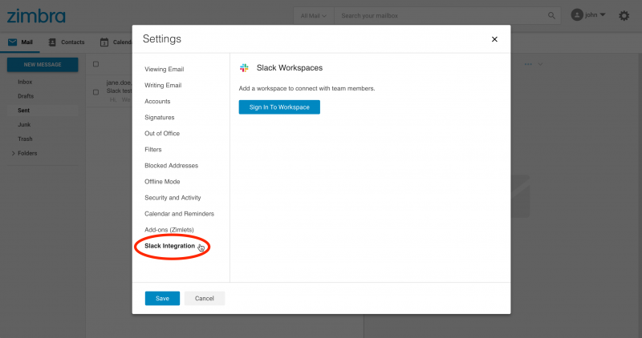
Task: Open the Trash folder
Action: pos(25,139)
